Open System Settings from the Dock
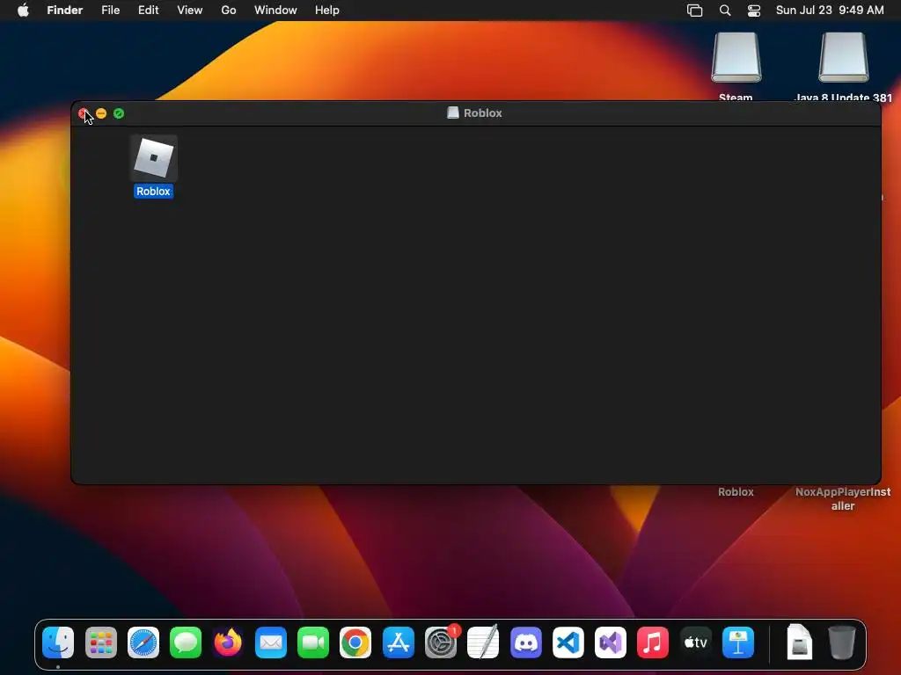The width and height of the screenshot is (901, 675). 441,642
